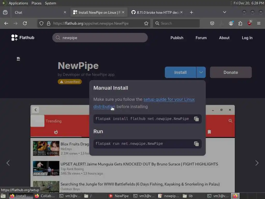Open the Pocket save icon
This screenshot has width=265, height=199.
point(212,23)
